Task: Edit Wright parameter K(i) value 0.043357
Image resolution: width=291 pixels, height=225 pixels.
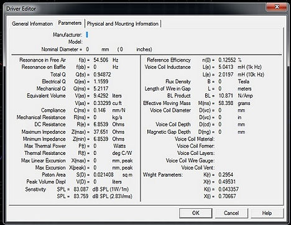Action: pyautogui.click(x=228, y=190)
